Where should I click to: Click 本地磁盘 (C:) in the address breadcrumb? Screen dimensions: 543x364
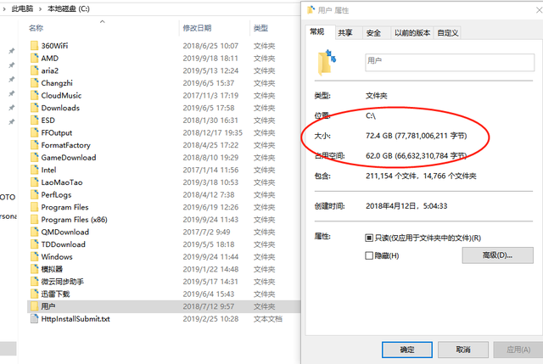69,9
